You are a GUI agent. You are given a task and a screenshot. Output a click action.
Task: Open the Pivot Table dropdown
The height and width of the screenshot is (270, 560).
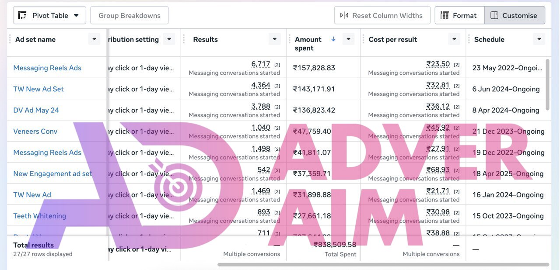coord(49,15)
